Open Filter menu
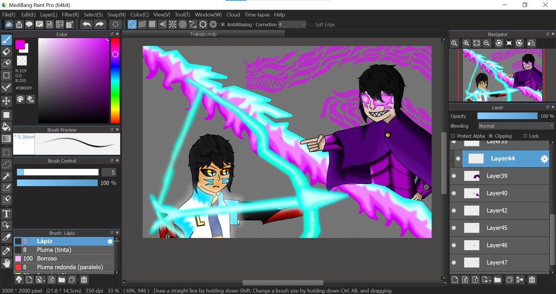The height and width of the screenshot is (294, 556). [70, 15]
